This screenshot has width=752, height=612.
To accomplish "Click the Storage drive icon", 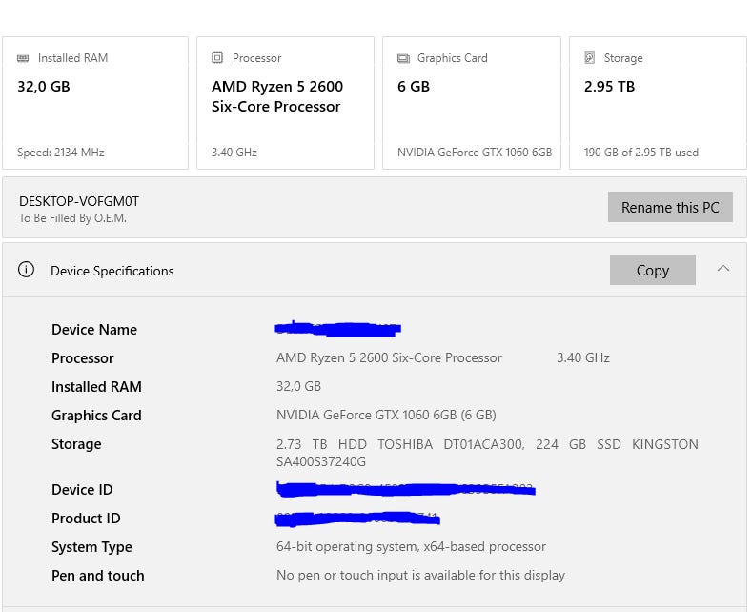I will (x=590, y=58).
